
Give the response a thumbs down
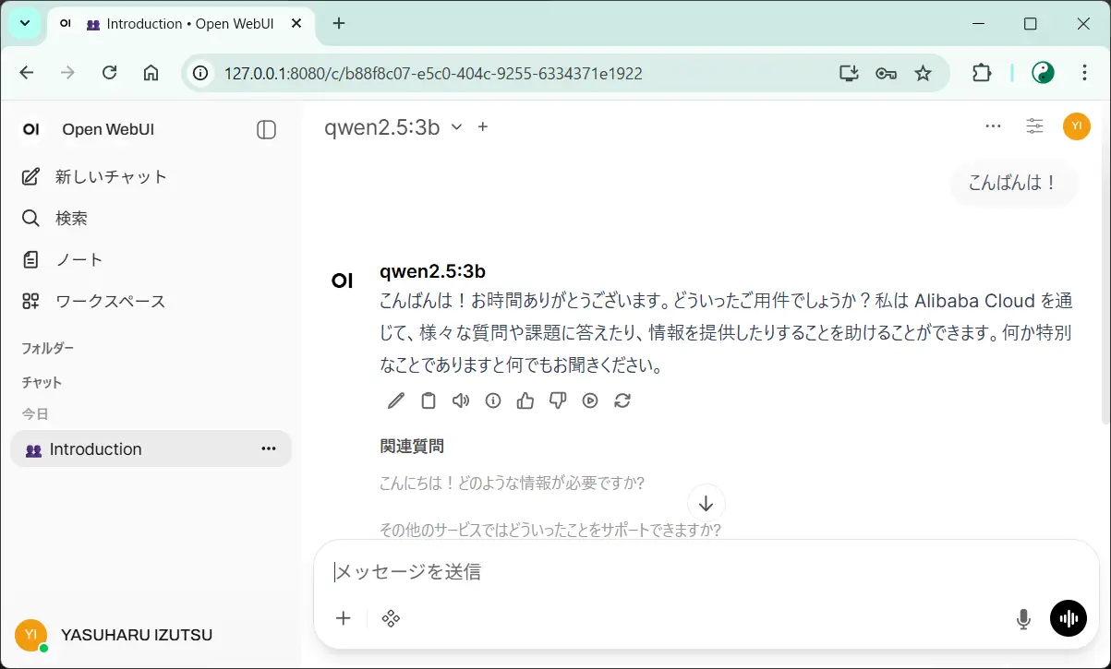tap(558, 400)
